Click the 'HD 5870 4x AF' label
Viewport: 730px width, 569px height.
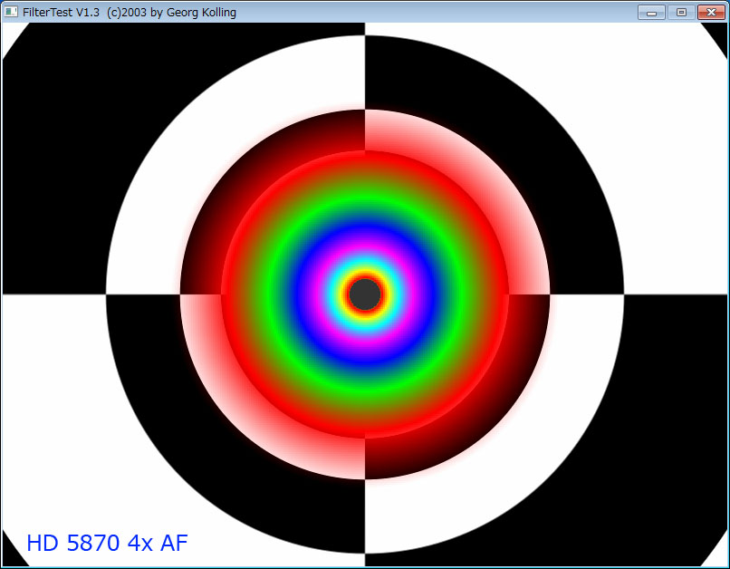click(108, 543)
